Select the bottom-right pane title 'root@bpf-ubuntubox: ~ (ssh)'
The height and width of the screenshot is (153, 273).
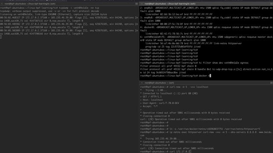click(159, 83)
